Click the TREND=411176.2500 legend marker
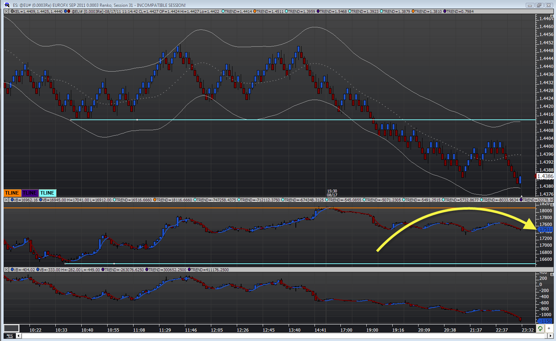 [189, 270]
